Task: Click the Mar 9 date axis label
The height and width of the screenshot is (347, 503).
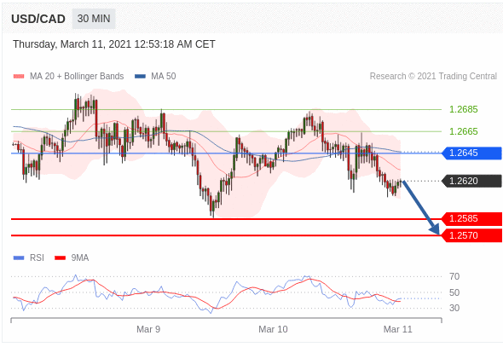Action: pyautogui.click(x=148, y=329)
